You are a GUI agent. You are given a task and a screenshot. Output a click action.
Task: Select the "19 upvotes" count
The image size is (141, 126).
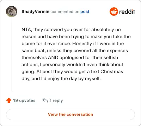[x=24, y=100]
